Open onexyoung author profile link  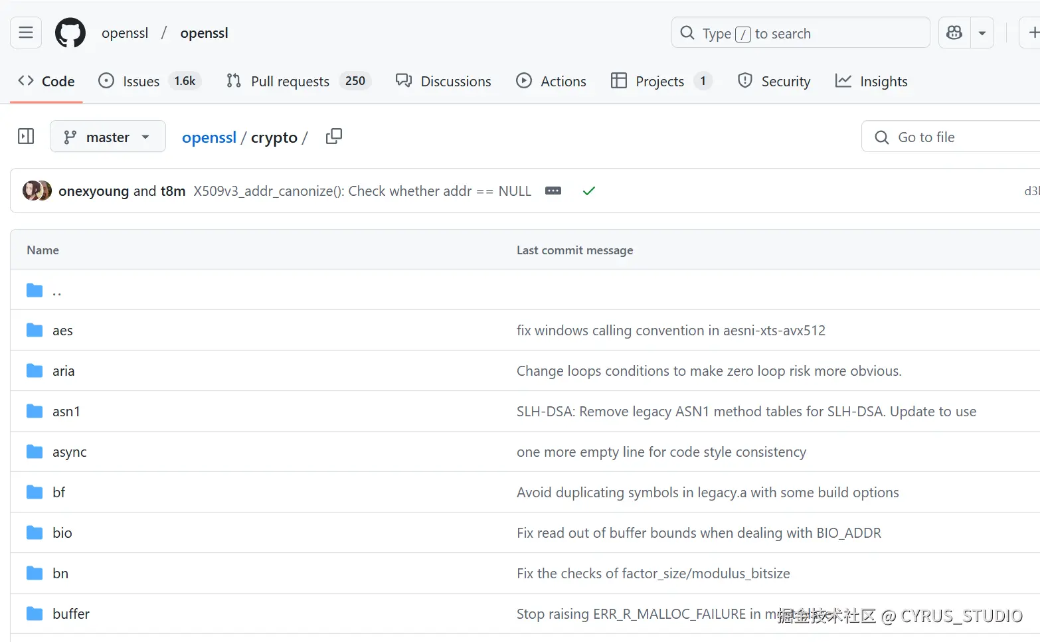coord(94,191)
